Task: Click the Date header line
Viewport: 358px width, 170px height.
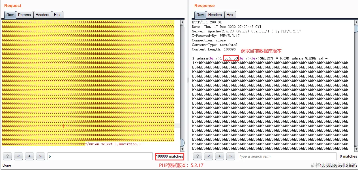Action: point(227,27)
